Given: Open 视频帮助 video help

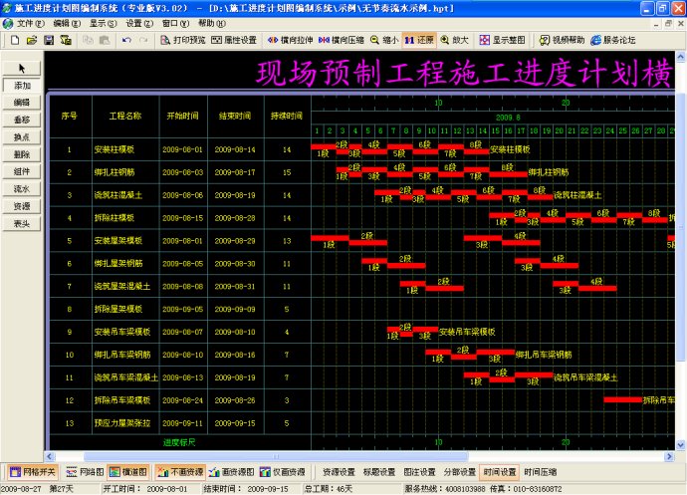Looking at the screenshot, I should pyautogui.click(x=562, y=40).
